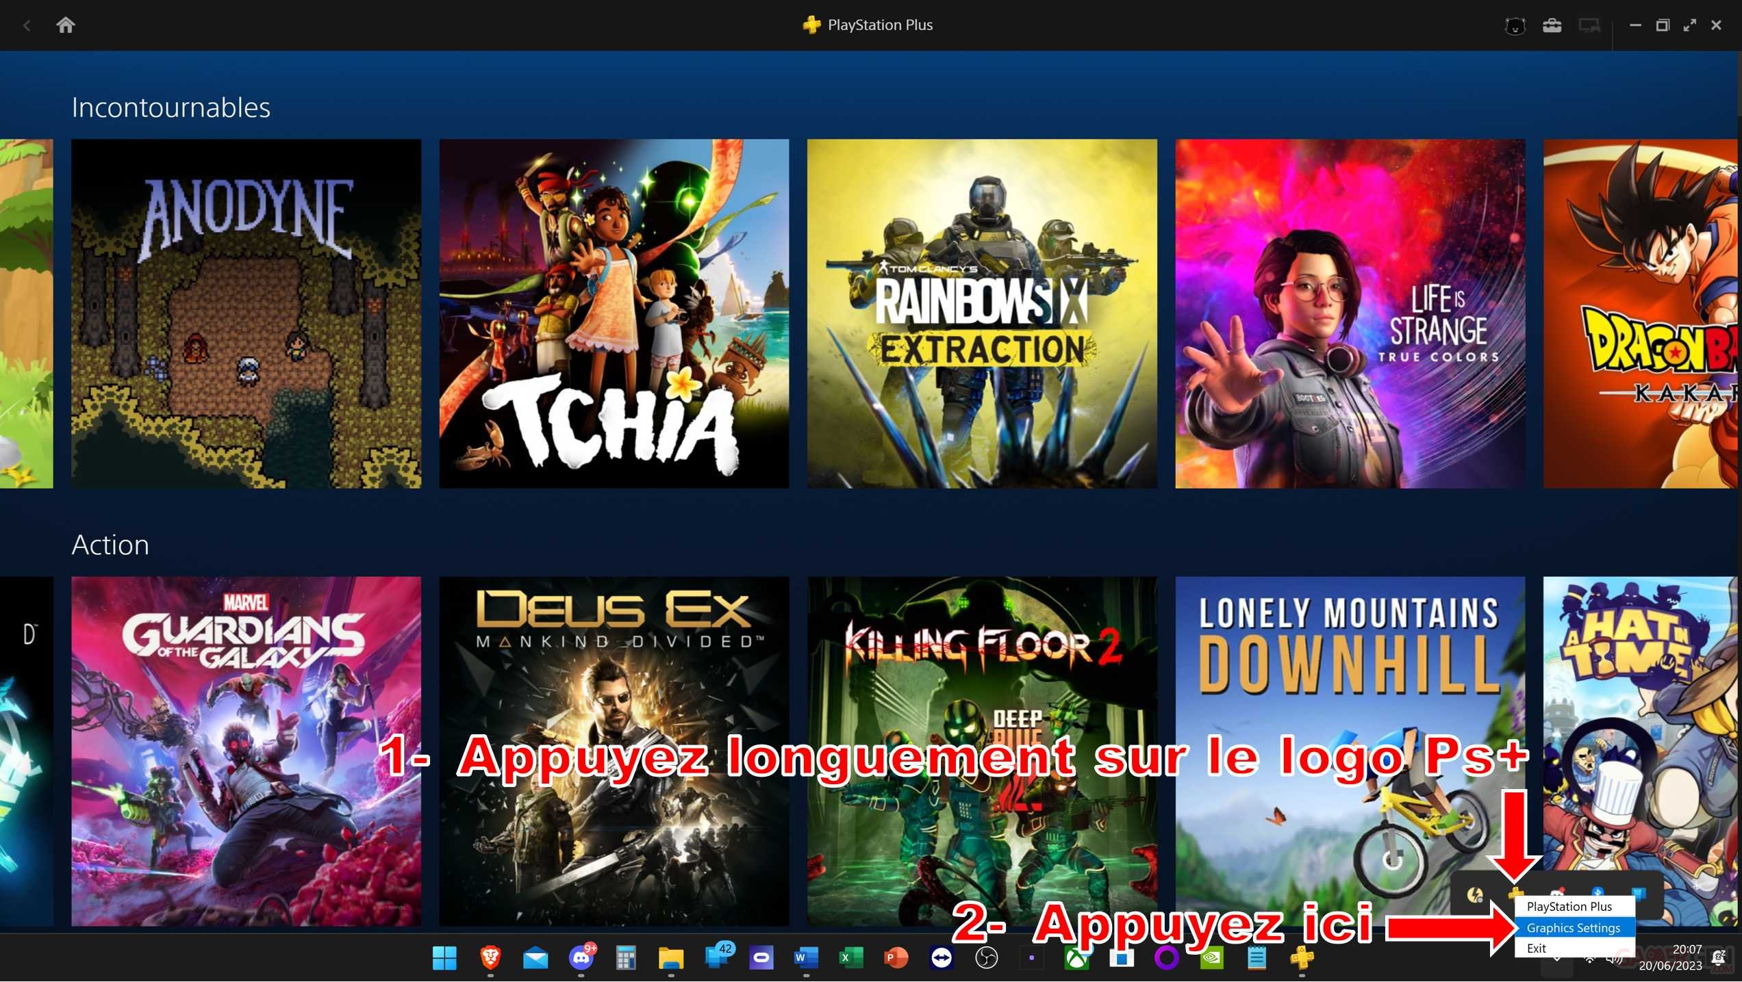Screen dimensions: 1742x982
Task: Choose Exit in the tray context menu
Action: (1536, 948)
